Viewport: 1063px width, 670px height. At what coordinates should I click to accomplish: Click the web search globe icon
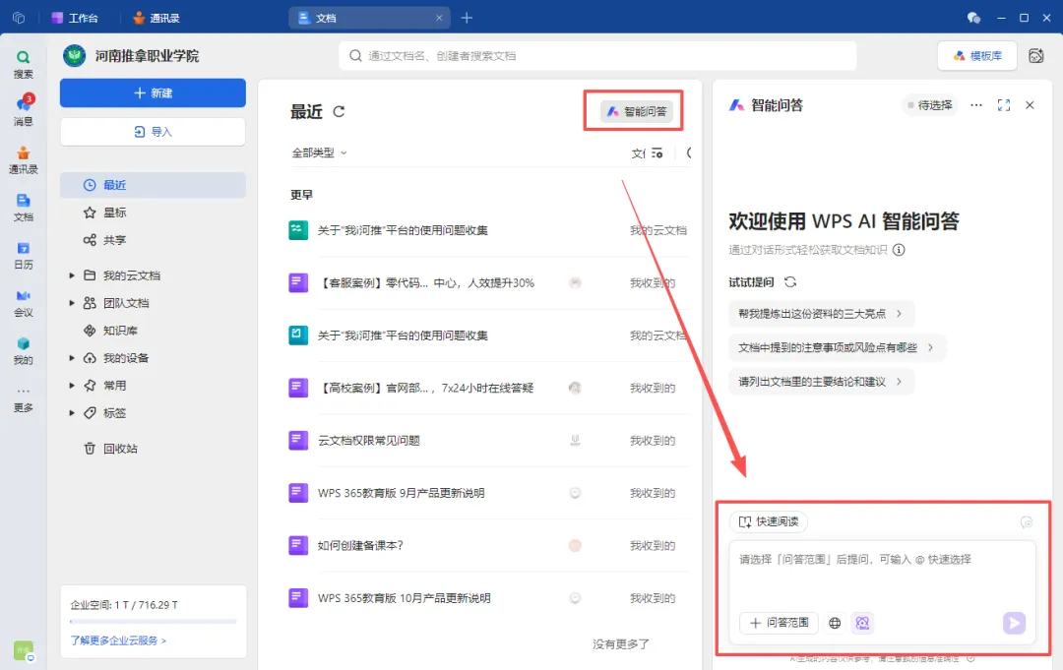coord(835,623)
